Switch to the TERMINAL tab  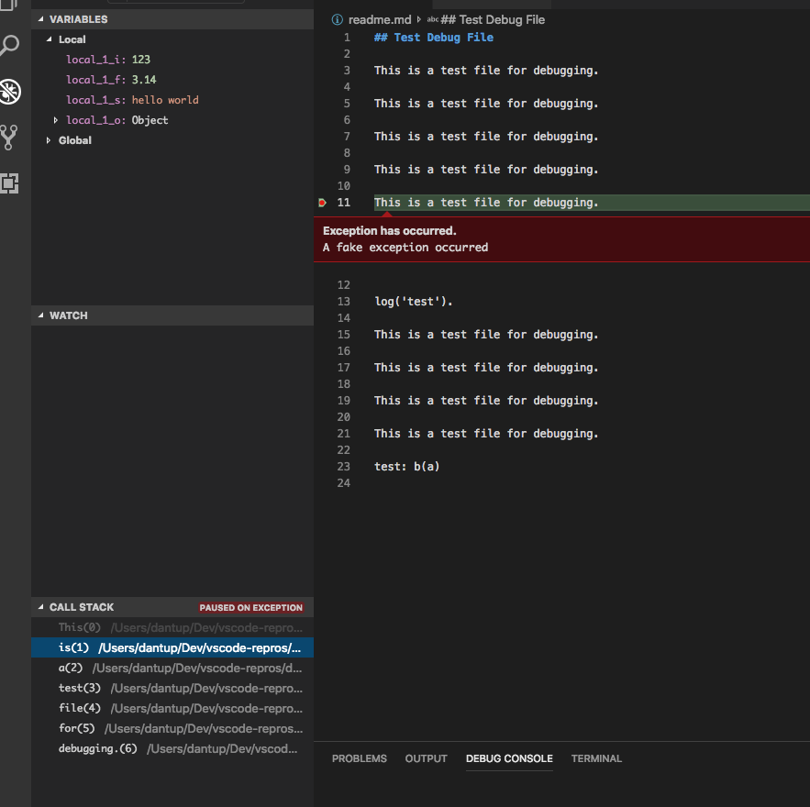tap(596, 758)
